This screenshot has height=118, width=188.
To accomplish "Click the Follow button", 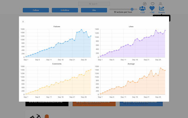I will [36, 10].
